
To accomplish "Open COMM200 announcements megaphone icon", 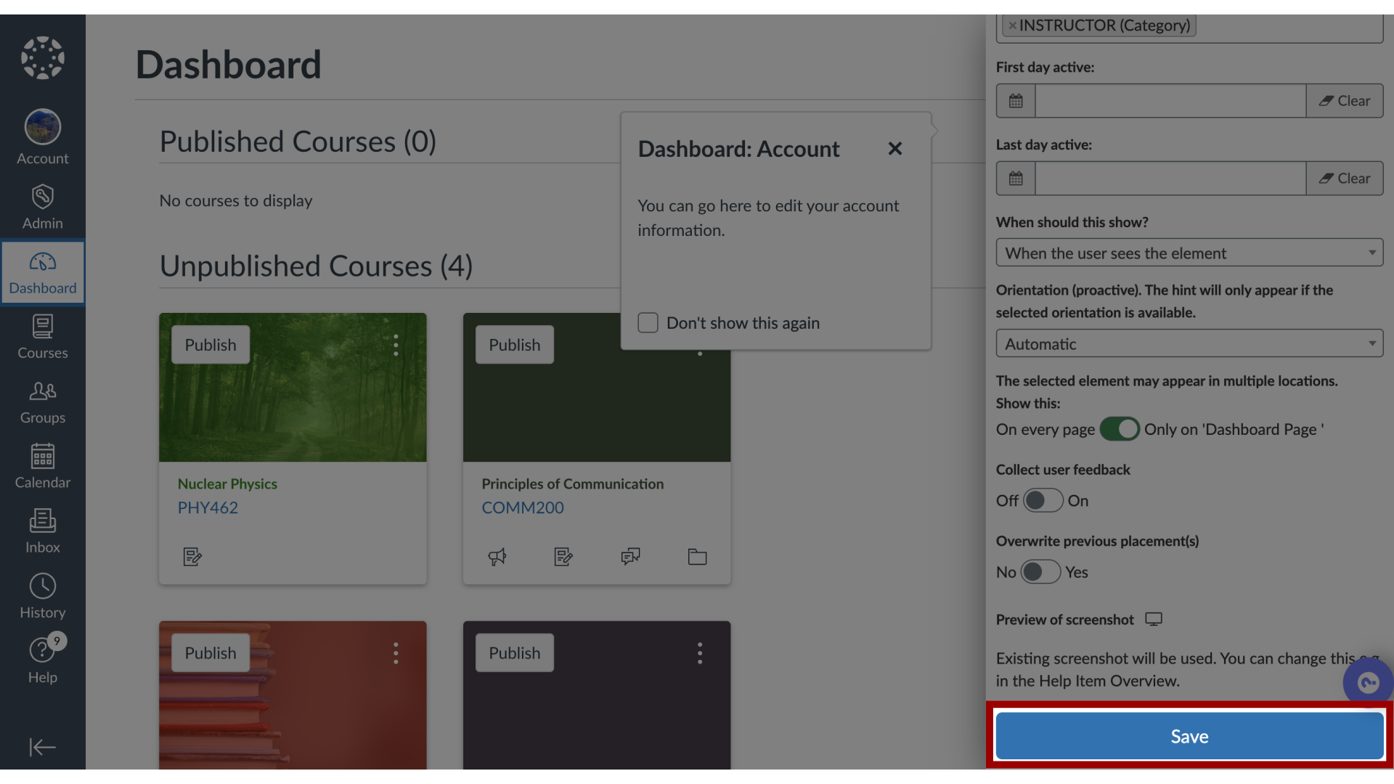I will pos(497,557).
